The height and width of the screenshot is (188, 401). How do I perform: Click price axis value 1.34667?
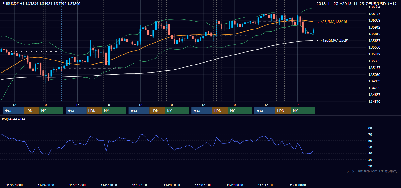point(374,95)
